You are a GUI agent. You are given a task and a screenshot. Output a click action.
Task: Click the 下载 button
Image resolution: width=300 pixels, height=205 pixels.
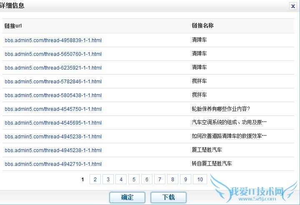click(168, 197)
